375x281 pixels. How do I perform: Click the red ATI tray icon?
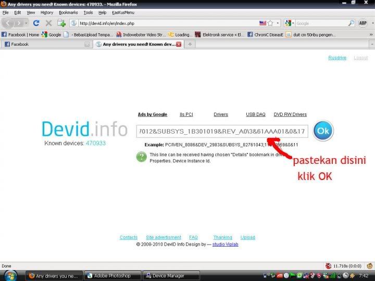point(279,276)
